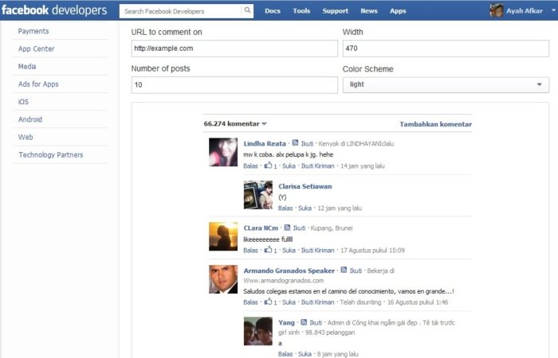This screenshot has height=358, width=558.
Task: Click '14 jam yang lalu' timestamp
Action: 362,165
